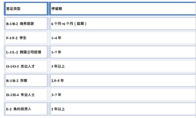Viewport: 196px width, 118px height.
Task: Select the E-2 条约投资人 cell
Action: [26, 109]
